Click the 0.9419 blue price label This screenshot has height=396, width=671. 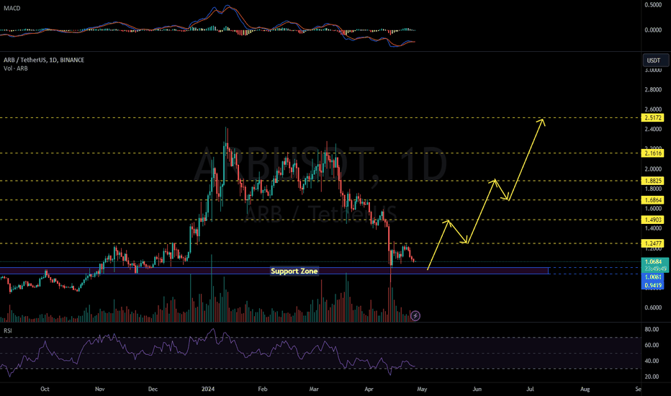[652, 285]
